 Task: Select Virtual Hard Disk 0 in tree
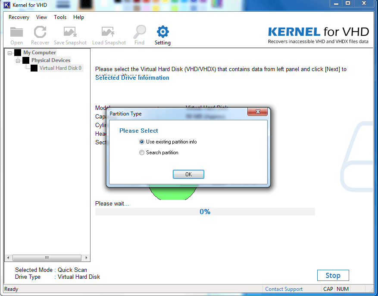[60, 68]
